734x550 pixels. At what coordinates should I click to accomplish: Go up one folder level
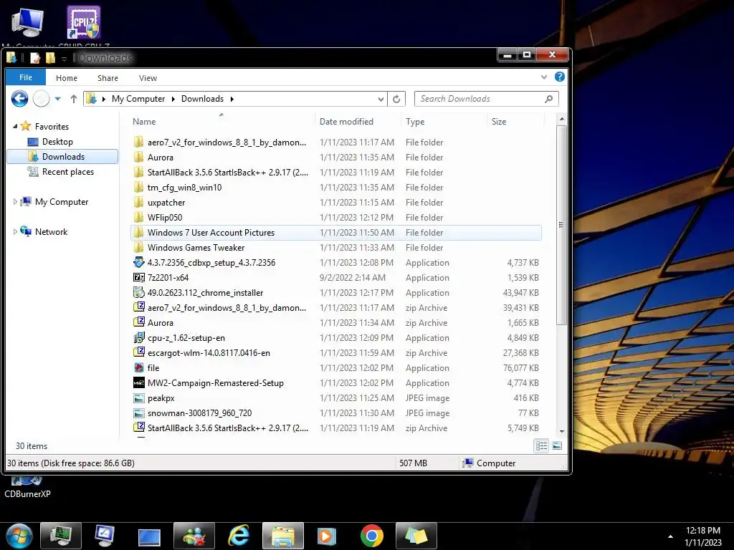[74, 99]
